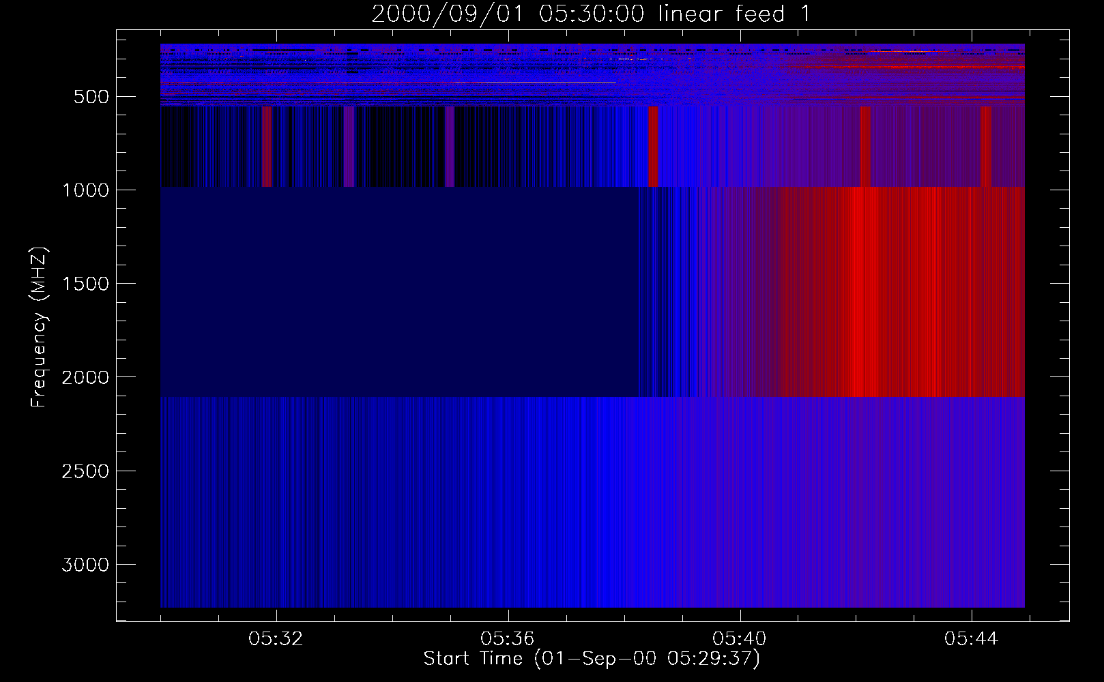1104x682 pixels.
Task: Click the 1000 frequency tick label
Action: 85,190
